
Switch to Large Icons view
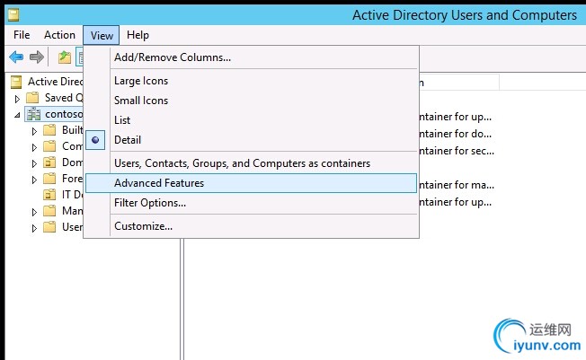pos(251,81)
